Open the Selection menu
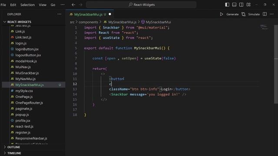 click(27, 5)
